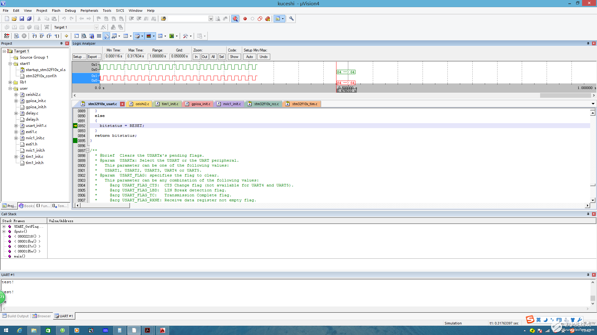This screenshot has height=335, width=597.
Task: Switch to the tim1_init.c editor tab
Action: pos(170,104)
